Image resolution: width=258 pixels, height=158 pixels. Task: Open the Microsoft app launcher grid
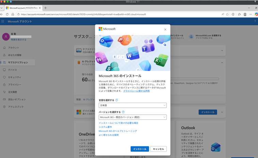click(x=3, y=21)
